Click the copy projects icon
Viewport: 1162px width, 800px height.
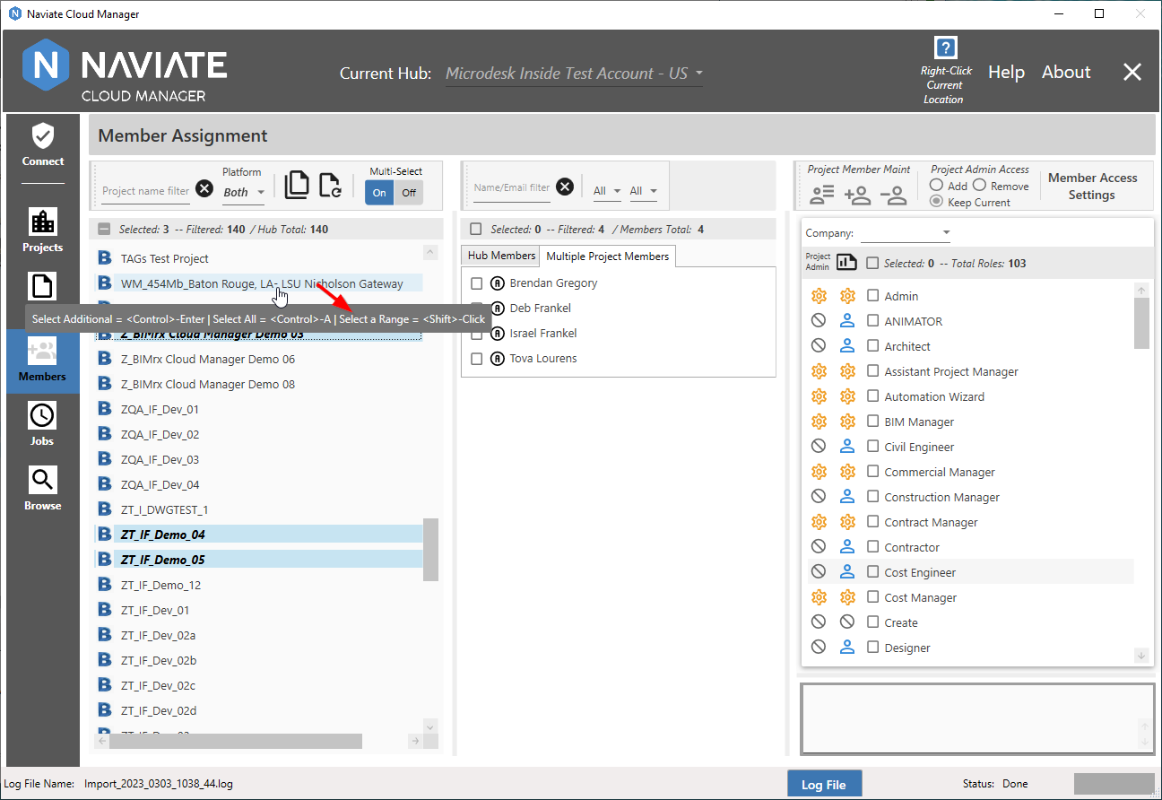(297, 184)
